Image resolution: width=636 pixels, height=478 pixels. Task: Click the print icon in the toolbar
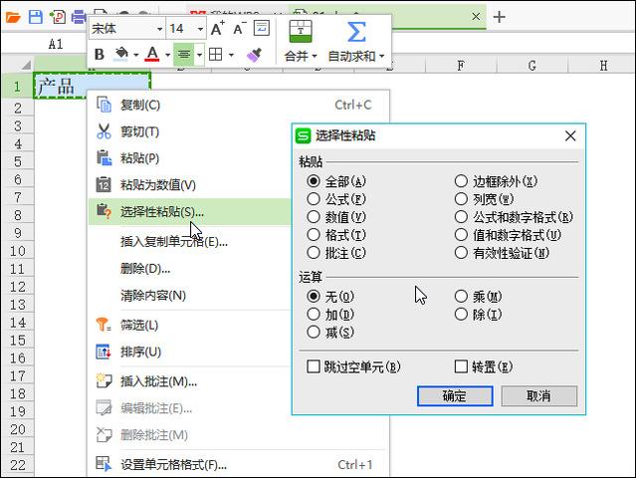tap(79, 17)
